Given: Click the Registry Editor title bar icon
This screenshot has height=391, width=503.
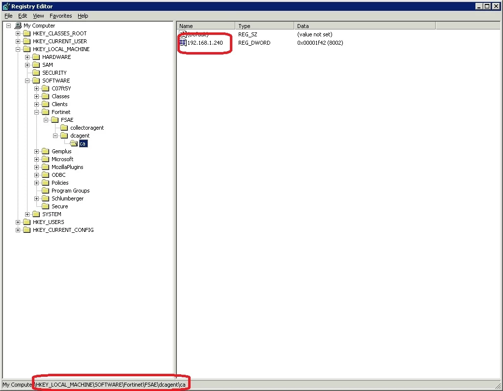Looking at the screenshot, I should click(6, 6).
